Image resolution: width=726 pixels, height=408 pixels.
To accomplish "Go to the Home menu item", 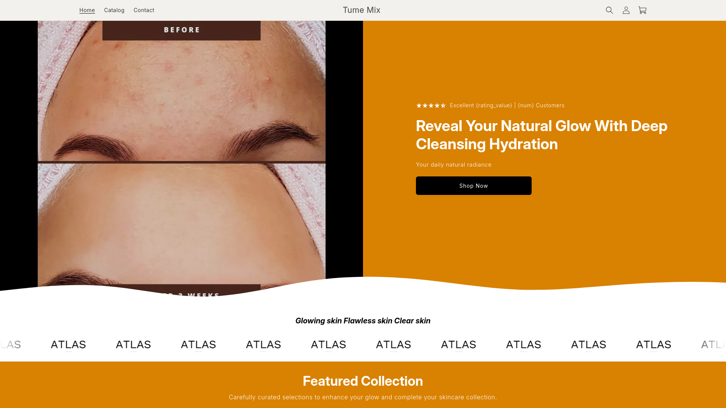I will (x=87, y=10).
